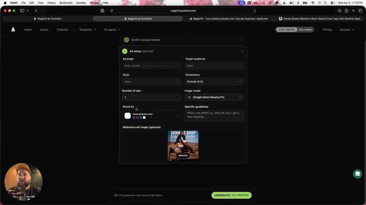This screenshot has width=366, height=205.
Task: Adjust the Number of ads stepper
Action: pyautogui.click(x=177, y=97)
